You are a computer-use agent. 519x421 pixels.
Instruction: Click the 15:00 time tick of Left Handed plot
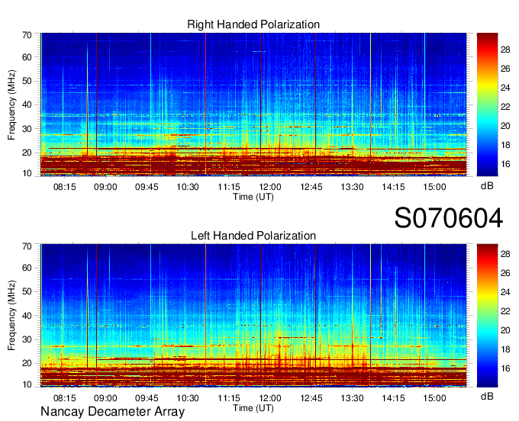434,398
